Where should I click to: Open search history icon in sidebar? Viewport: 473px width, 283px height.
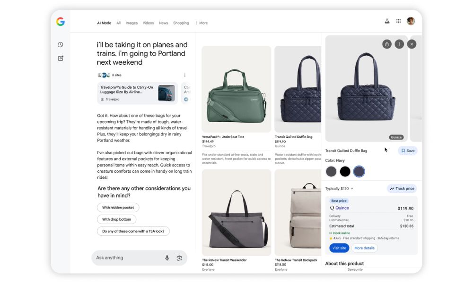tap(61, 45)
